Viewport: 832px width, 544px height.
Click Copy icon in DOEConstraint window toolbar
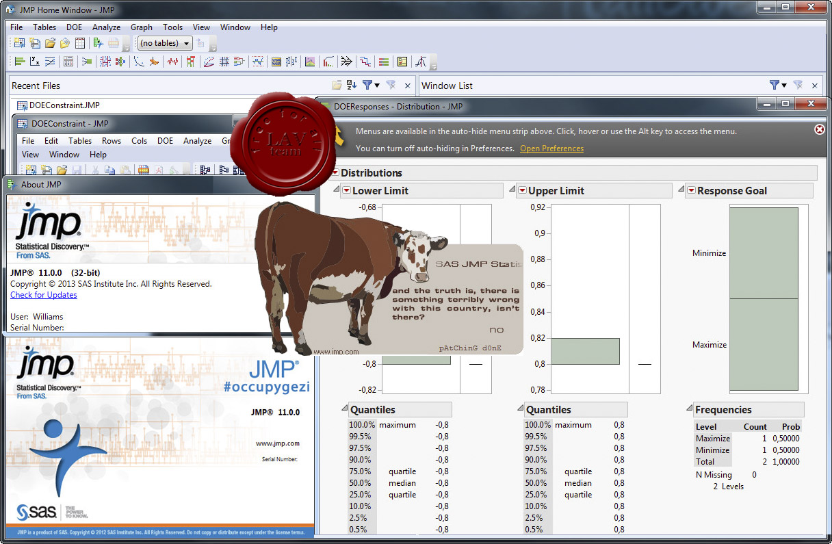pos(109,170)
